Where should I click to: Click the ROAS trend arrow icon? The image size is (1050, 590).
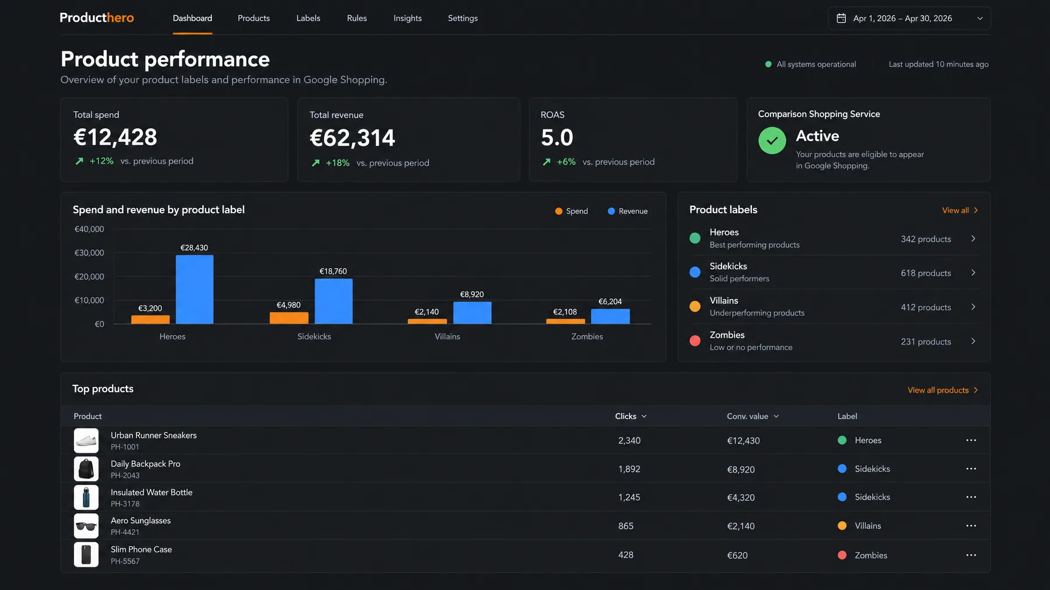[x=547, y=161]
